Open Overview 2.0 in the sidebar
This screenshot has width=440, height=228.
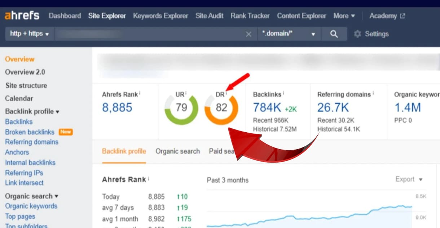pos(25,72)
